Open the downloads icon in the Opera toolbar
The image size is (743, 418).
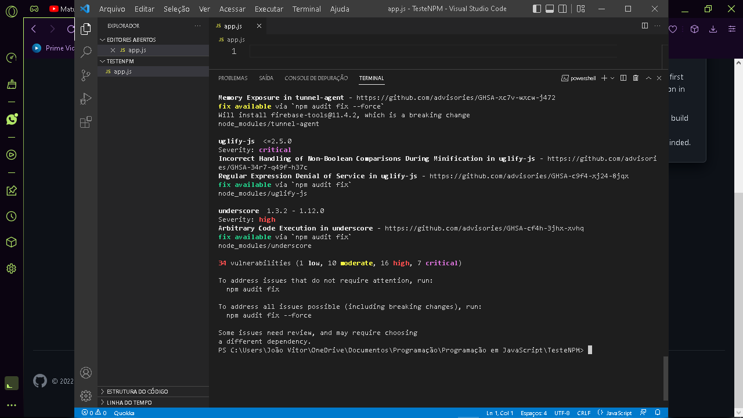coord(713,29)
